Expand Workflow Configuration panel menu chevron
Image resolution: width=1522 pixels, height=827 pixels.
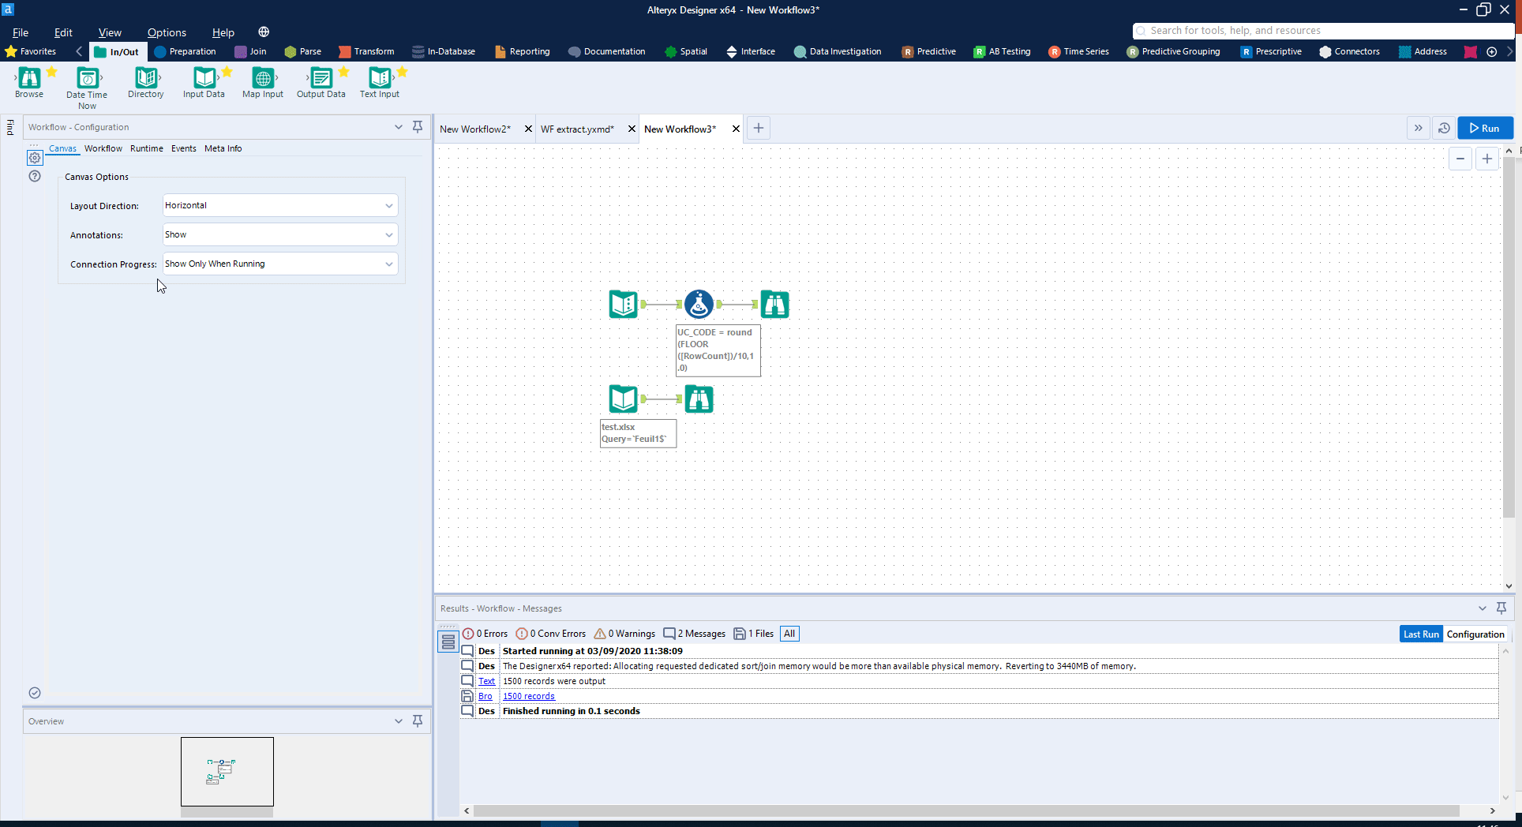tap(399, 126)
